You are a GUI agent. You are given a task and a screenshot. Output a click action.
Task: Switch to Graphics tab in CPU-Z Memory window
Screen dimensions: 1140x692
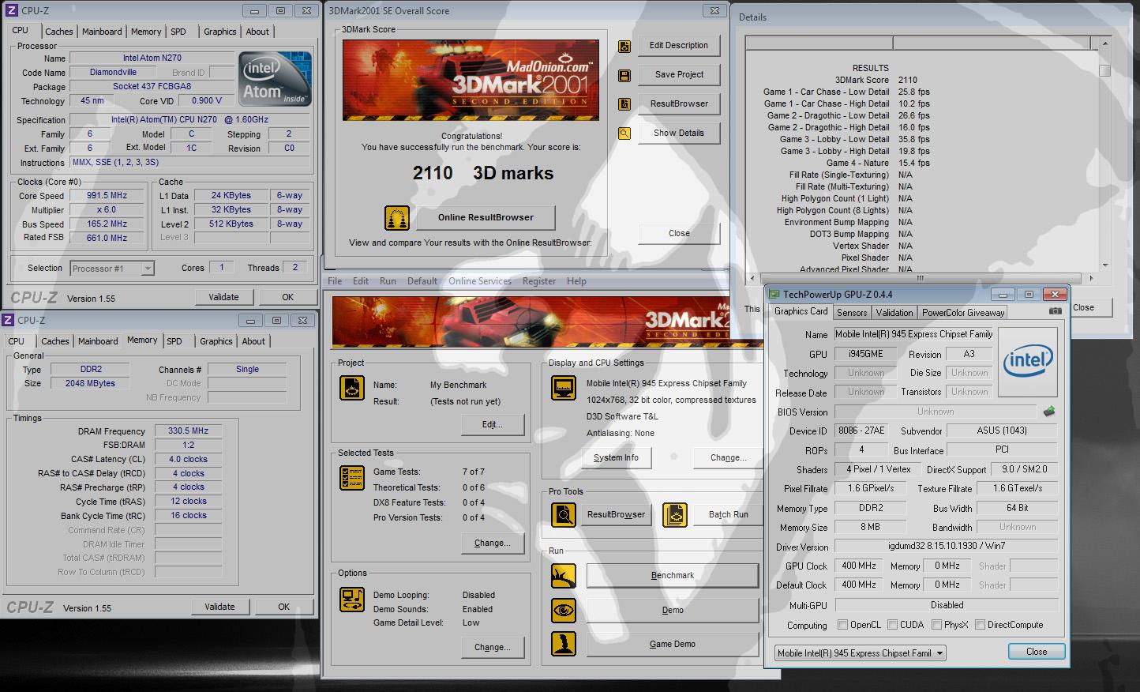(216, 341)
